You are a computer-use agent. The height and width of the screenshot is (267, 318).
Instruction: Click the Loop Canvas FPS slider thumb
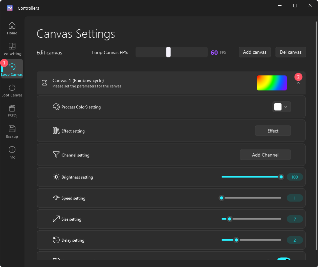(168, 52)
